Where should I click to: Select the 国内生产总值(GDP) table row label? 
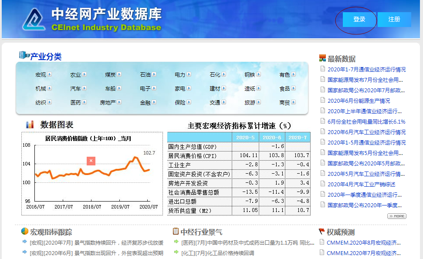click(193, 147)
